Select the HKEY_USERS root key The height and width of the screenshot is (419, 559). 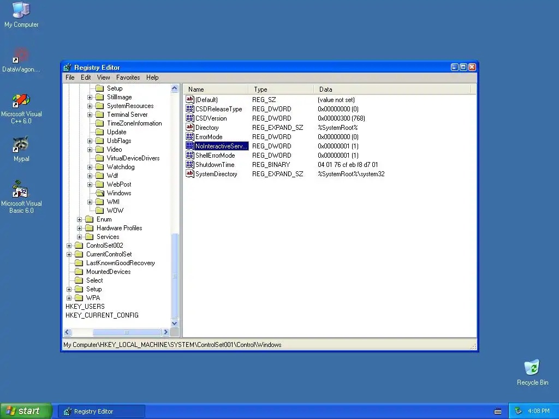pyautogui.click(x=85, y=307)
